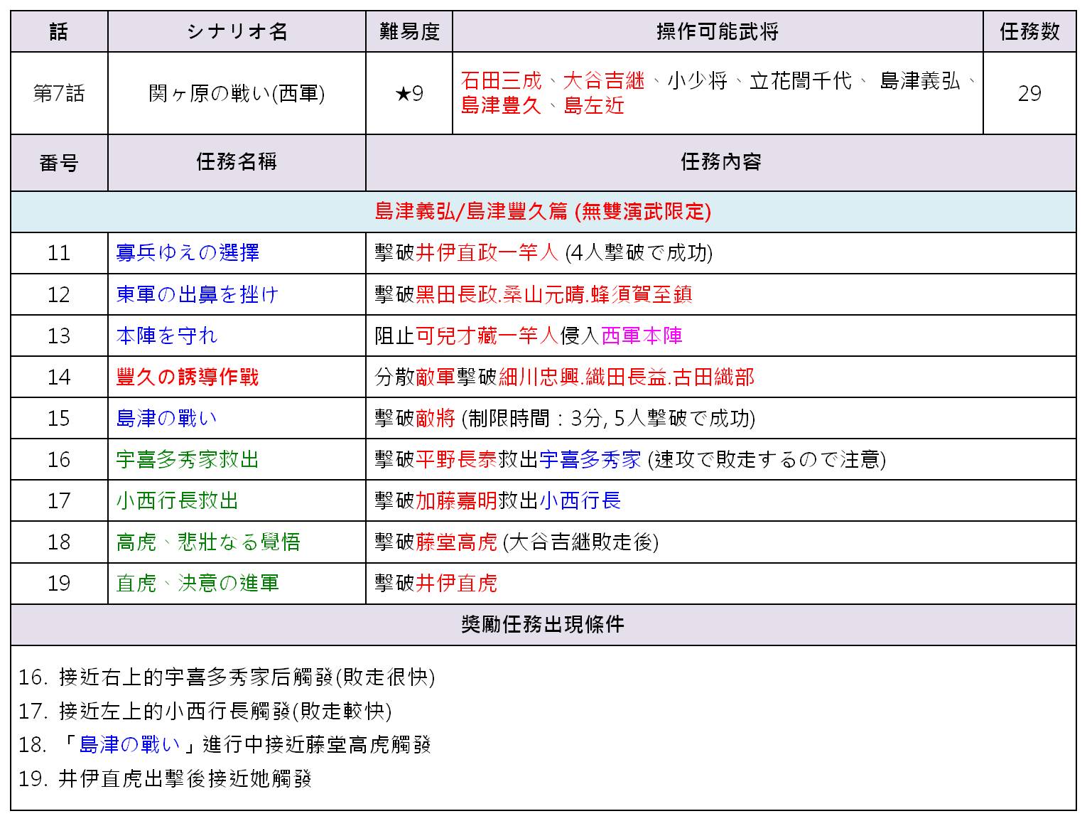Click the 操作可能武将 header cell
1087x821 pixels.
tap(718, 31)
